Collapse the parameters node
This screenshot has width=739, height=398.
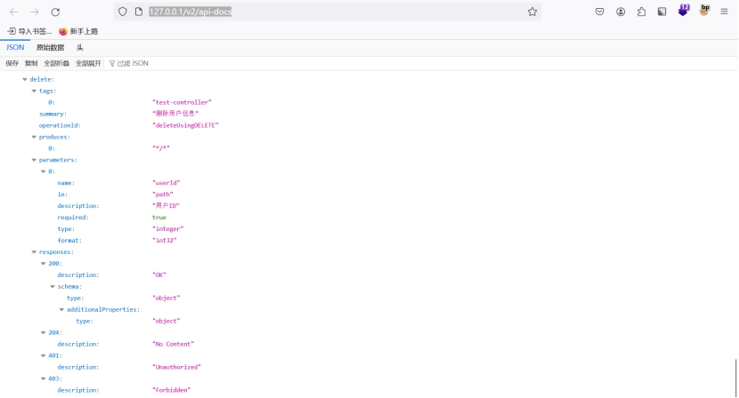(x=34, y=160)
